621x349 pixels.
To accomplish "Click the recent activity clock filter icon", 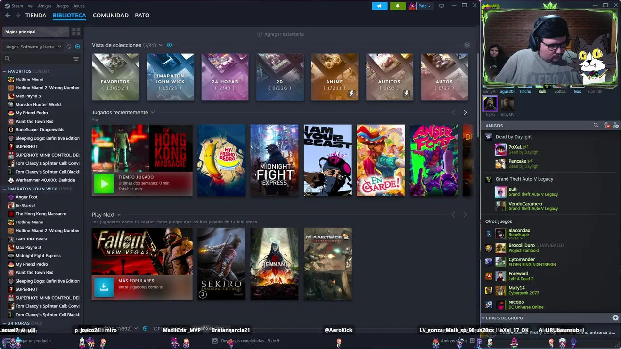I will click(x=69, y=47).
